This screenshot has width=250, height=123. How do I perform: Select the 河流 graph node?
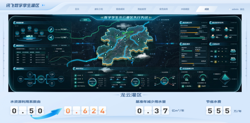[30, 75]
